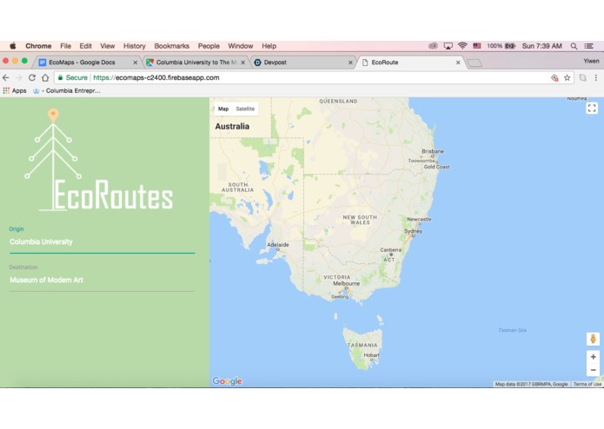
Task: Switch map type to Satellite
Action: coord(245,109)
